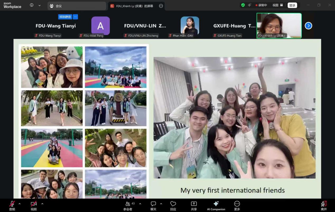Viewport: 335px width, 212px height.
Task: Expand audio settings arrow
Action: pyautogui.click(x=20, y=204)
